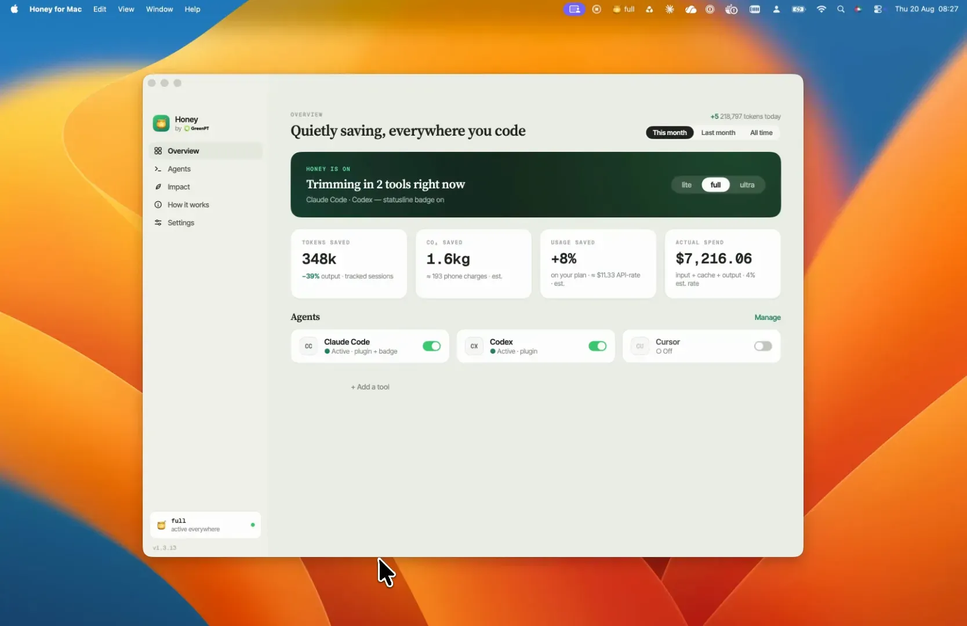Select the All time tab
Screen dimensions: 967x626
761,133
